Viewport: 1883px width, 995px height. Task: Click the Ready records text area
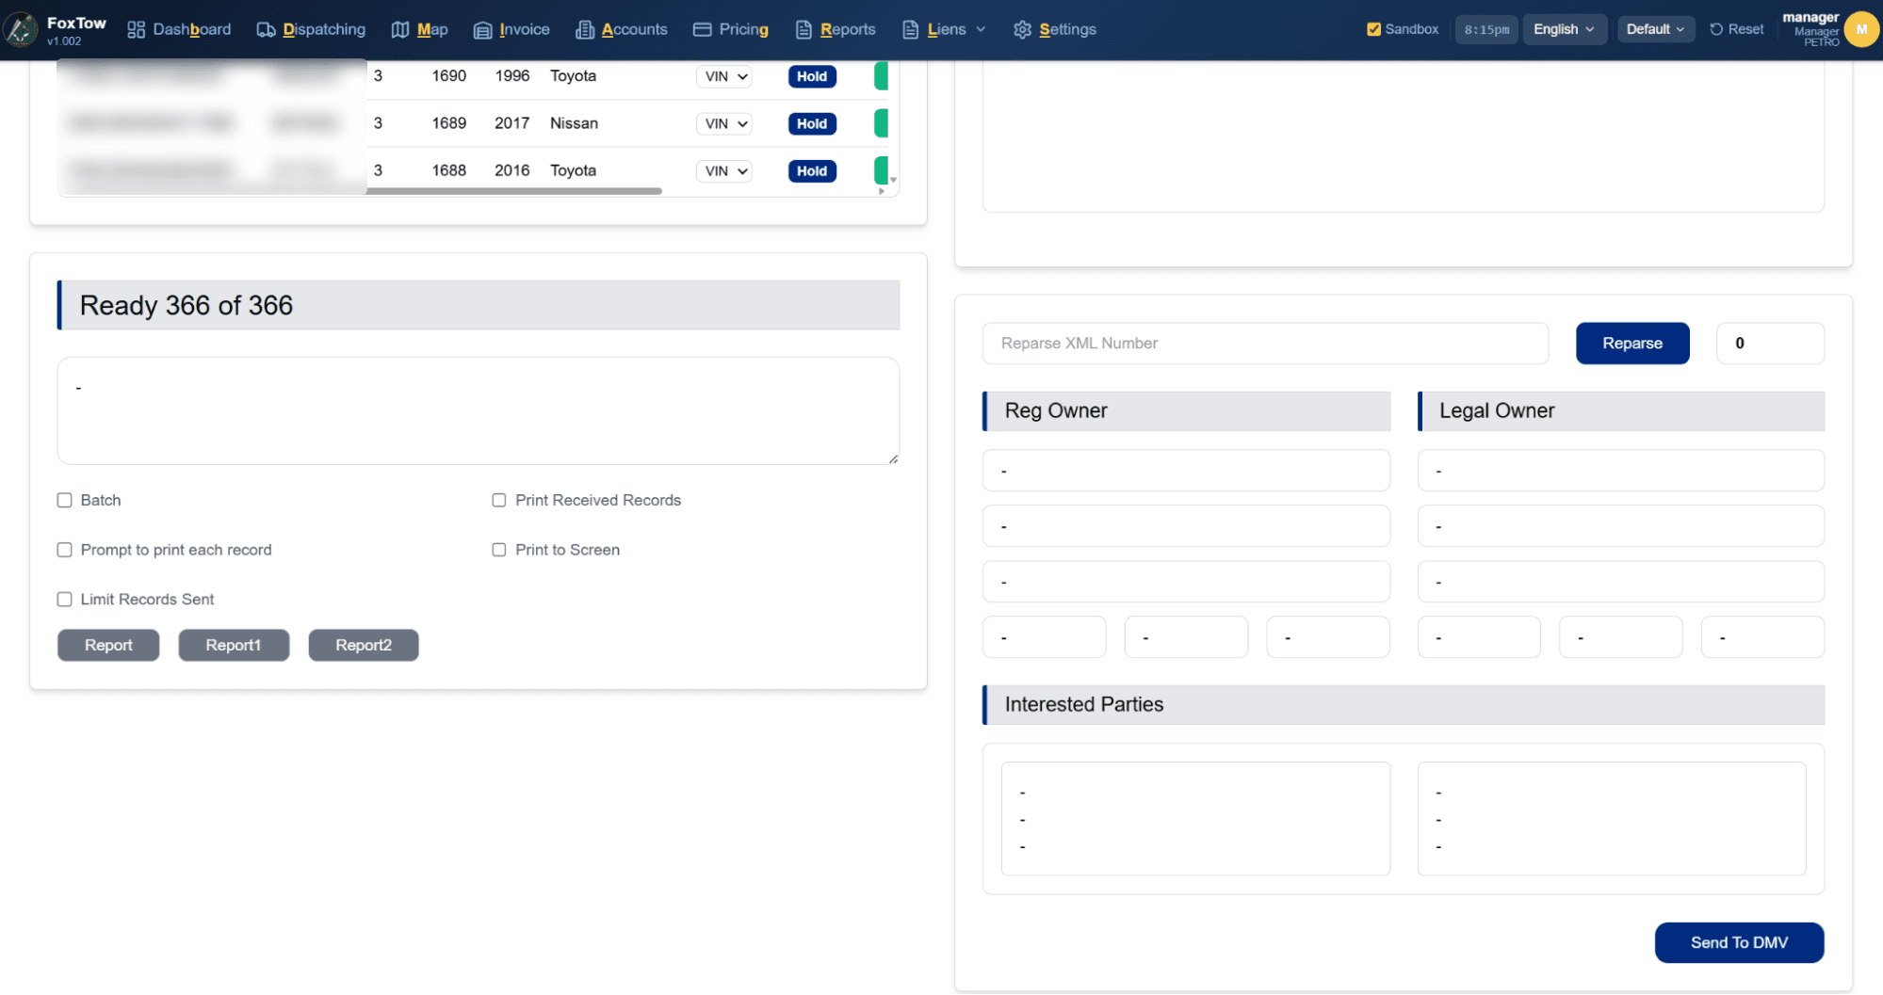coord(479,410)
